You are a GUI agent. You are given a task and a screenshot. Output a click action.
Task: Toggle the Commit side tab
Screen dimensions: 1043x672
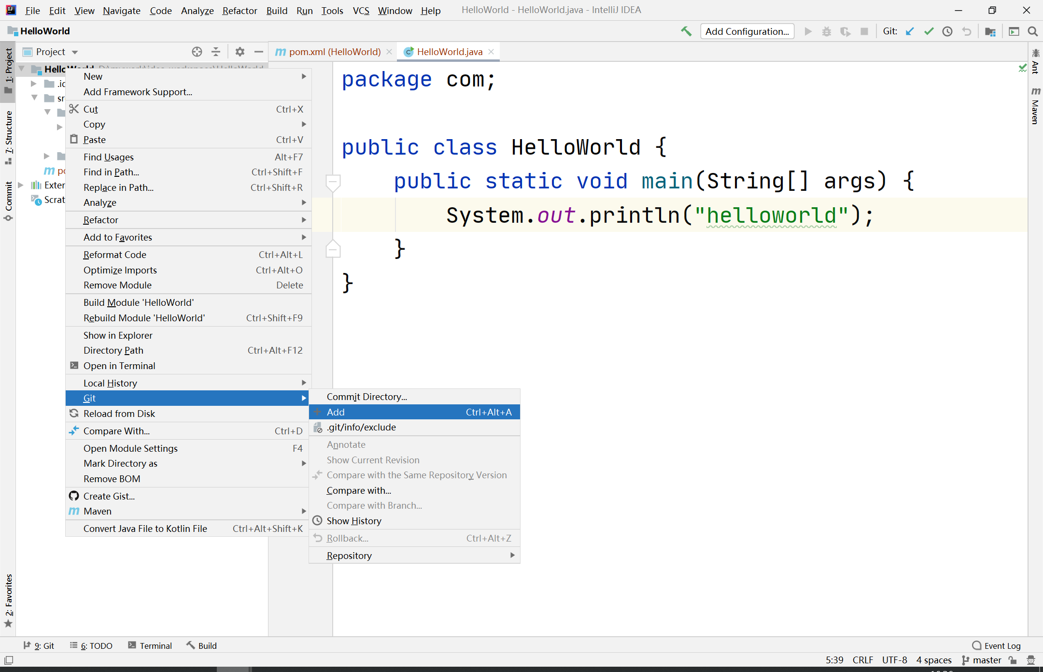(8, 202)
